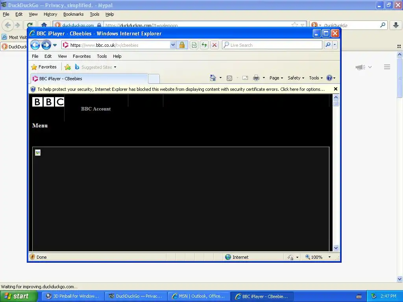The height and width of the screenshot is (302, 403).
Task: Go forward in Internet Explorer
Action: (46, 45)
